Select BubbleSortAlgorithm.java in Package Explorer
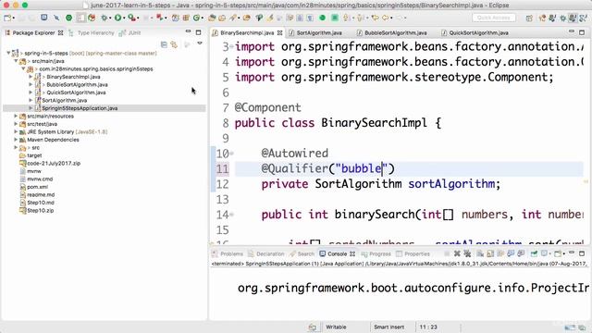 [x=77, y=84]
